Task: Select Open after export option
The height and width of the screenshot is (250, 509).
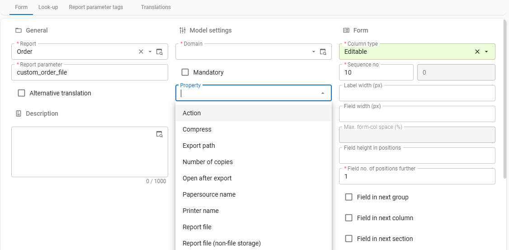Action: tap(254, 178)
